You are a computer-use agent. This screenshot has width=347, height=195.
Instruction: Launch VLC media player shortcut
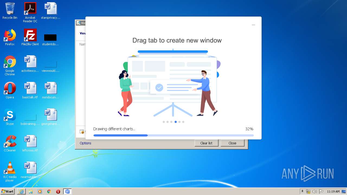[x=10, y=172]
